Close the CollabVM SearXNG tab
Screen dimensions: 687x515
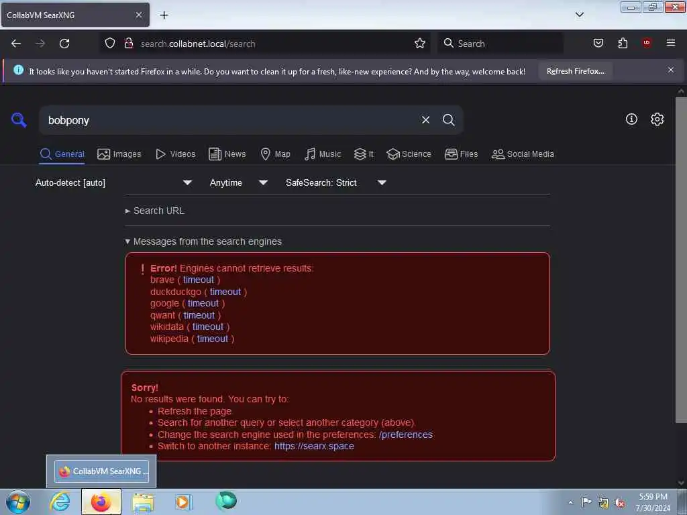139,15
